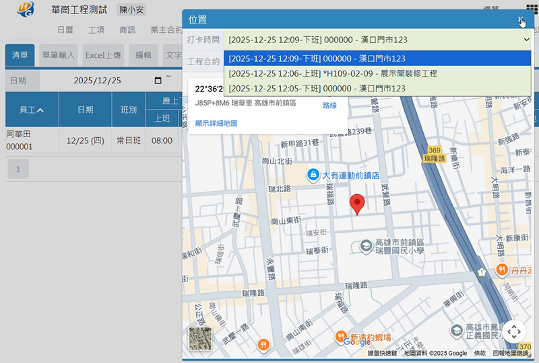
Task: Close the 位置 dialog
Action: [521, 20]
